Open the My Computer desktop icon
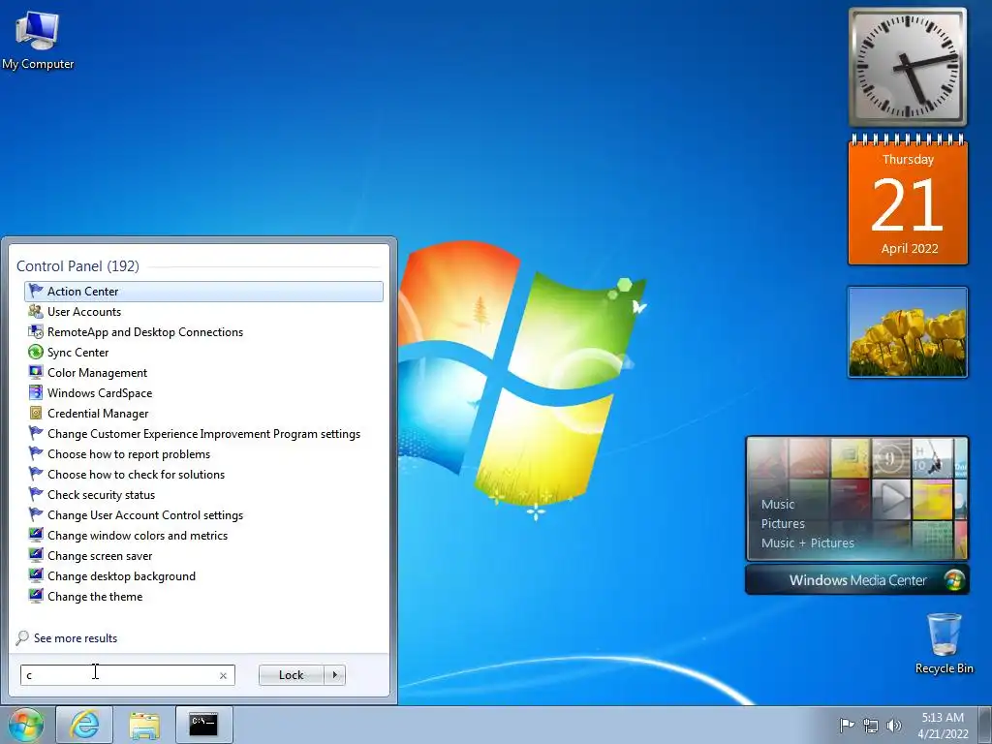Image resolution: width=992 pixels, height=744 pixels. [38, 41]
